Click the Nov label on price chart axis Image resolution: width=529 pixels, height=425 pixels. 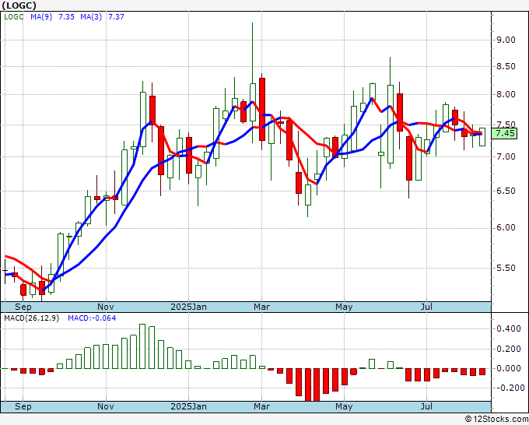(x=106, y=307)
